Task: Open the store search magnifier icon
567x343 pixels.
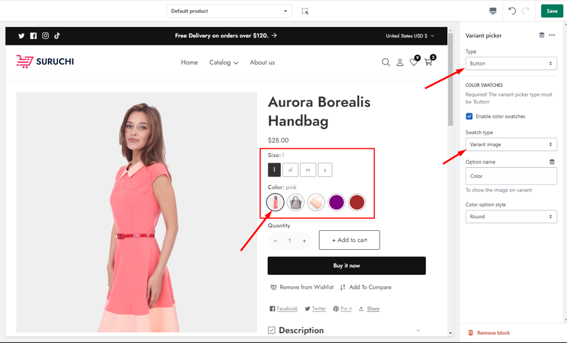Action: (x=386, y=62)
